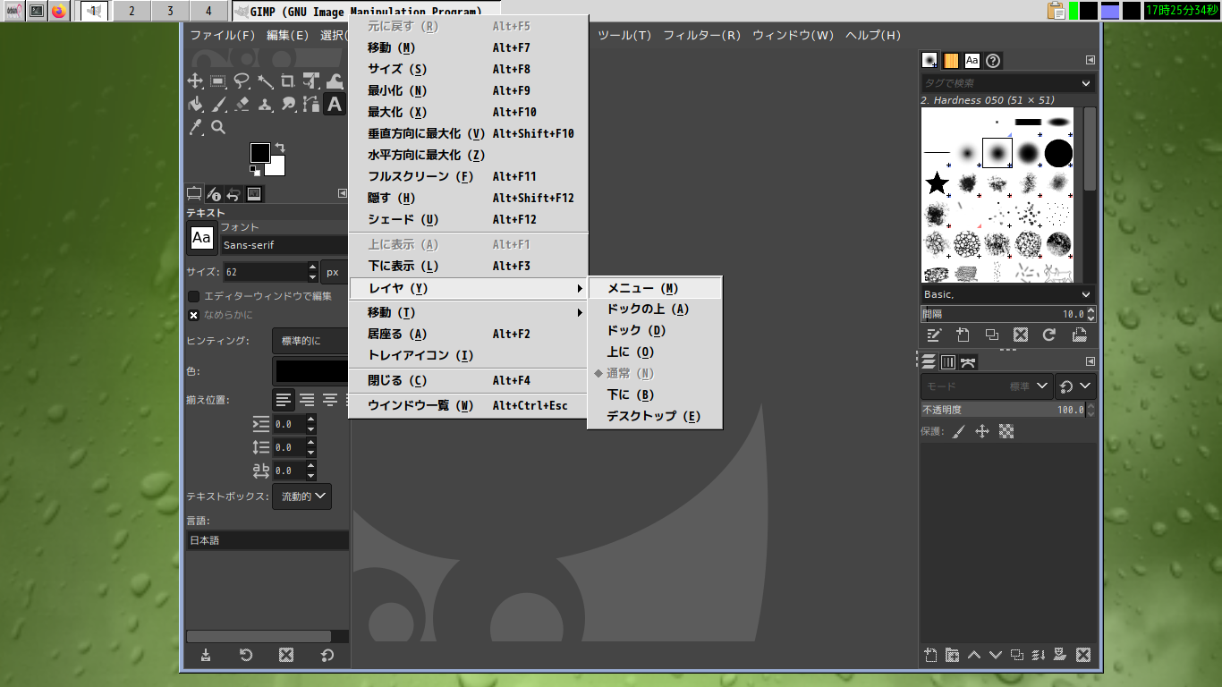The width and height of the screenshot is (1222, 687).
Task: Select the Fuzzy Select magic wand tool
Action: [x=265, y=81]
